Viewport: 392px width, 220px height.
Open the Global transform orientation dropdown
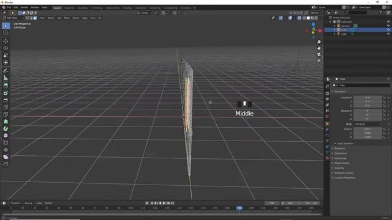point(145,13)
